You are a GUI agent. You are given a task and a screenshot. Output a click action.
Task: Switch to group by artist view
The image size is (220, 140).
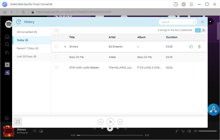(204, 30)
